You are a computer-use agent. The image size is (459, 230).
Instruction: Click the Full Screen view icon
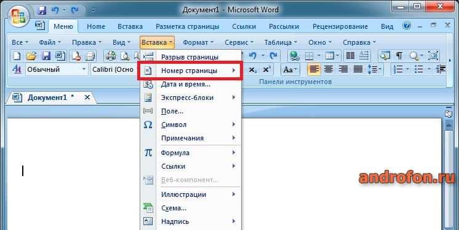coord(434,55)
